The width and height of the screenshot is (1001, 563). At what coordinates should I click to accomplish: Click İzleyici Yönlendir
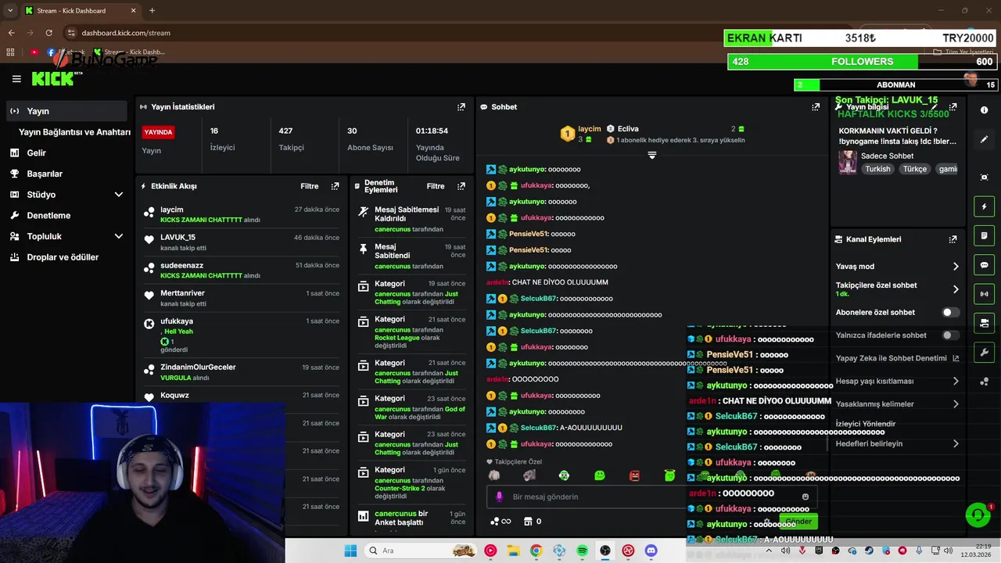click(x=866, y=424)
